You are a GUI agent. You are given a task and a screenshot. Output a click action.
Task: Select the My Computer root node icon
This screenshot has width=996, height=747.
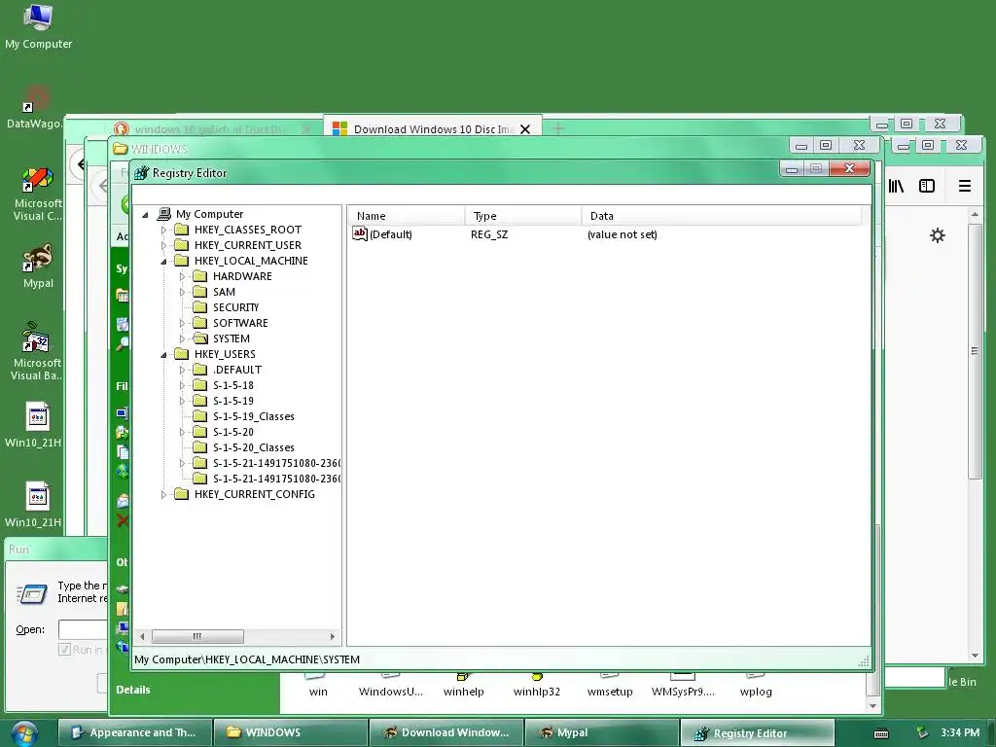coord(164,214)
